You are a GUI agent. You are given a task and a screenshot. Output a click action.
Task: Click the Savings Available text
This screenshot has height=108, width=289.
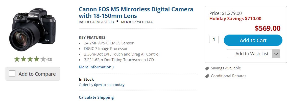coord(226,68)
